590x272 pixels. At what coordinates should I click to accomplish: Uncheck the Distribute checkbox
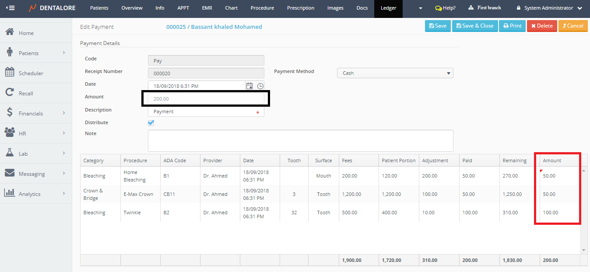pyautogui.click(x=151, y=123)
